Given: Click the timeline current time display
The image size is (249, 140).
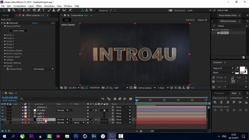Looking at the screenshot, I should point(10,98).
